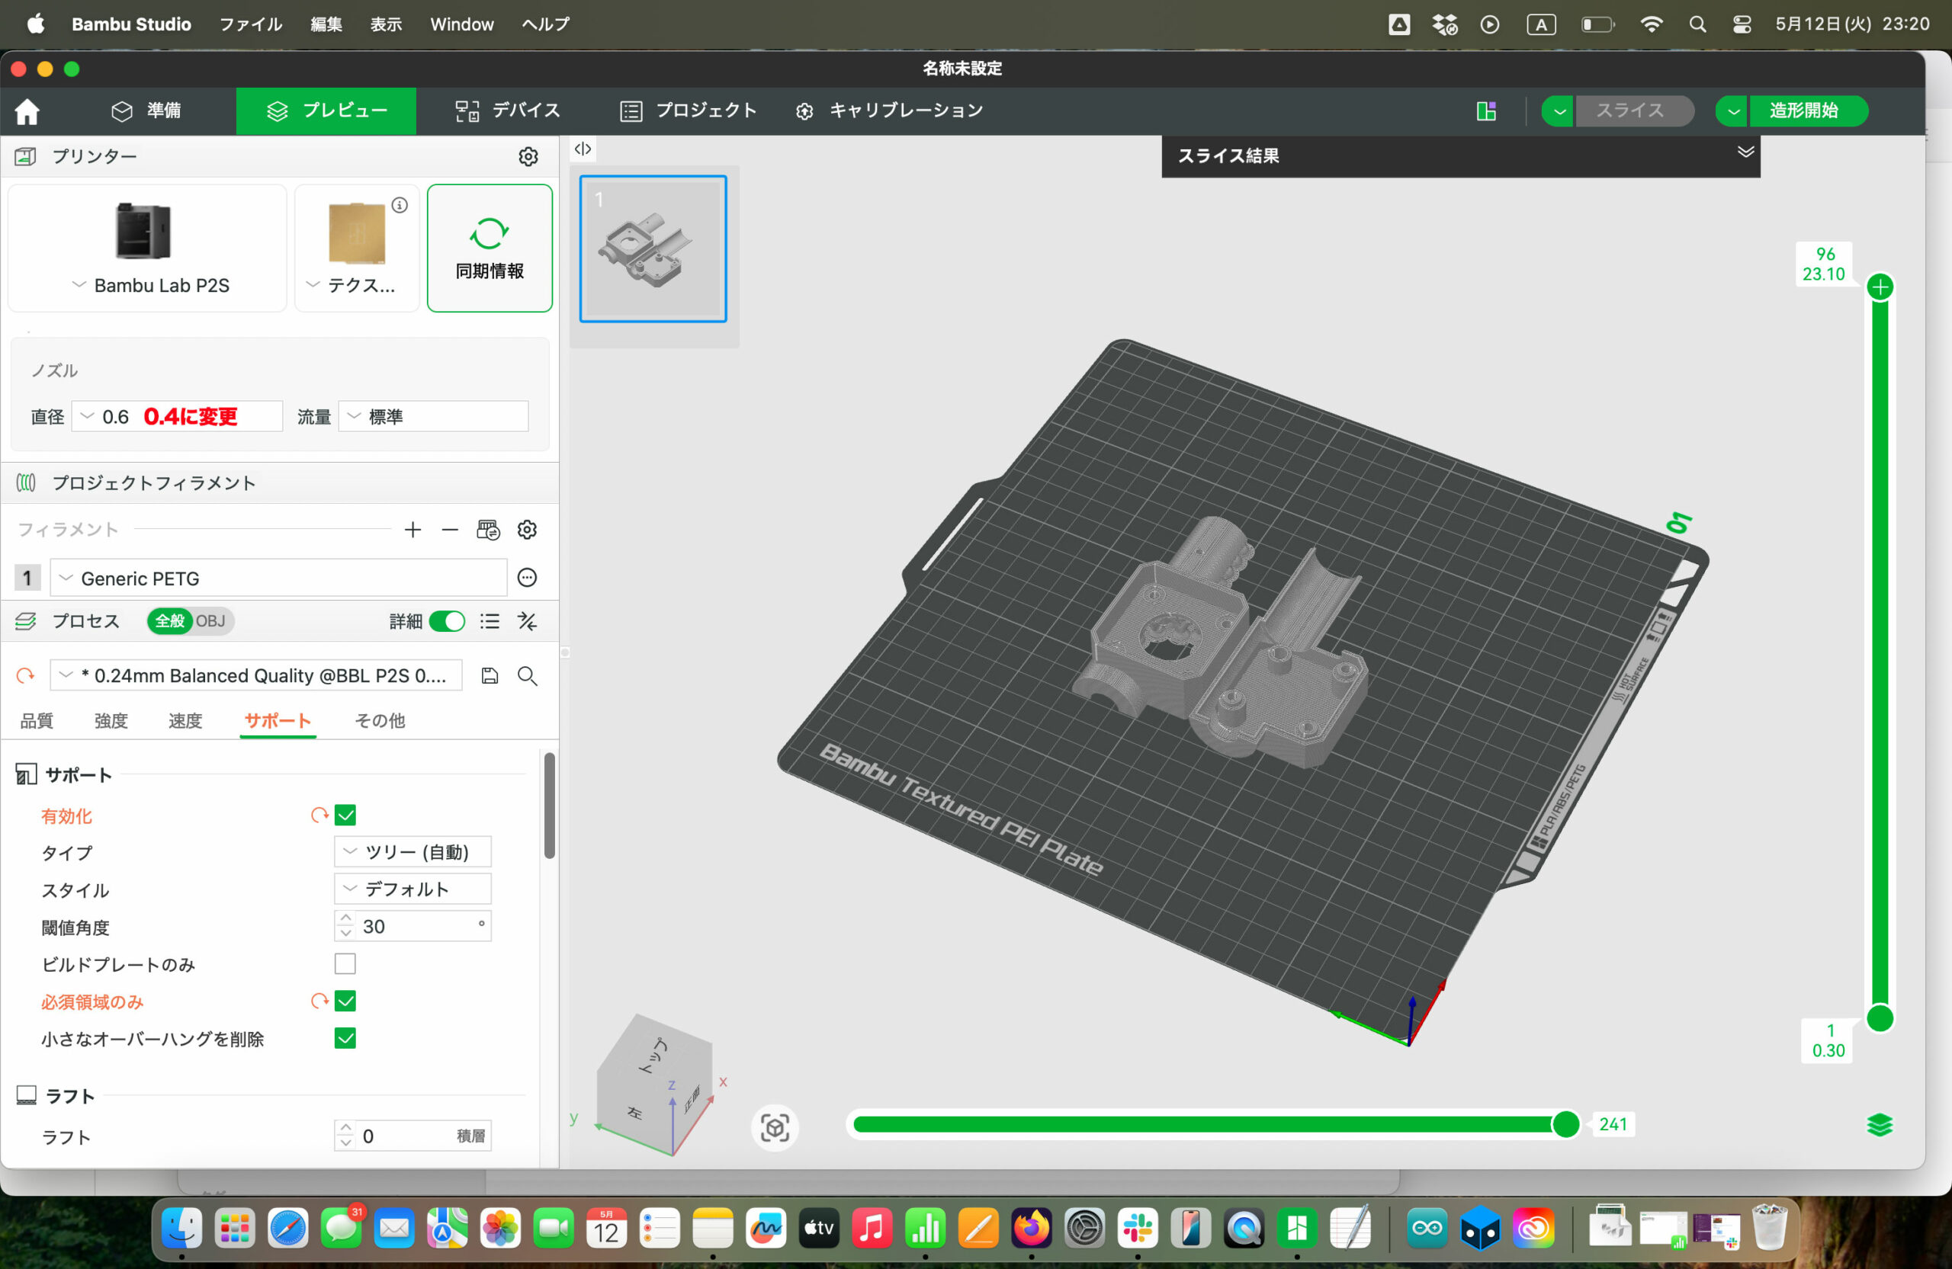
Task: Search process settings with magnifier icon
Action: (528, 675)
